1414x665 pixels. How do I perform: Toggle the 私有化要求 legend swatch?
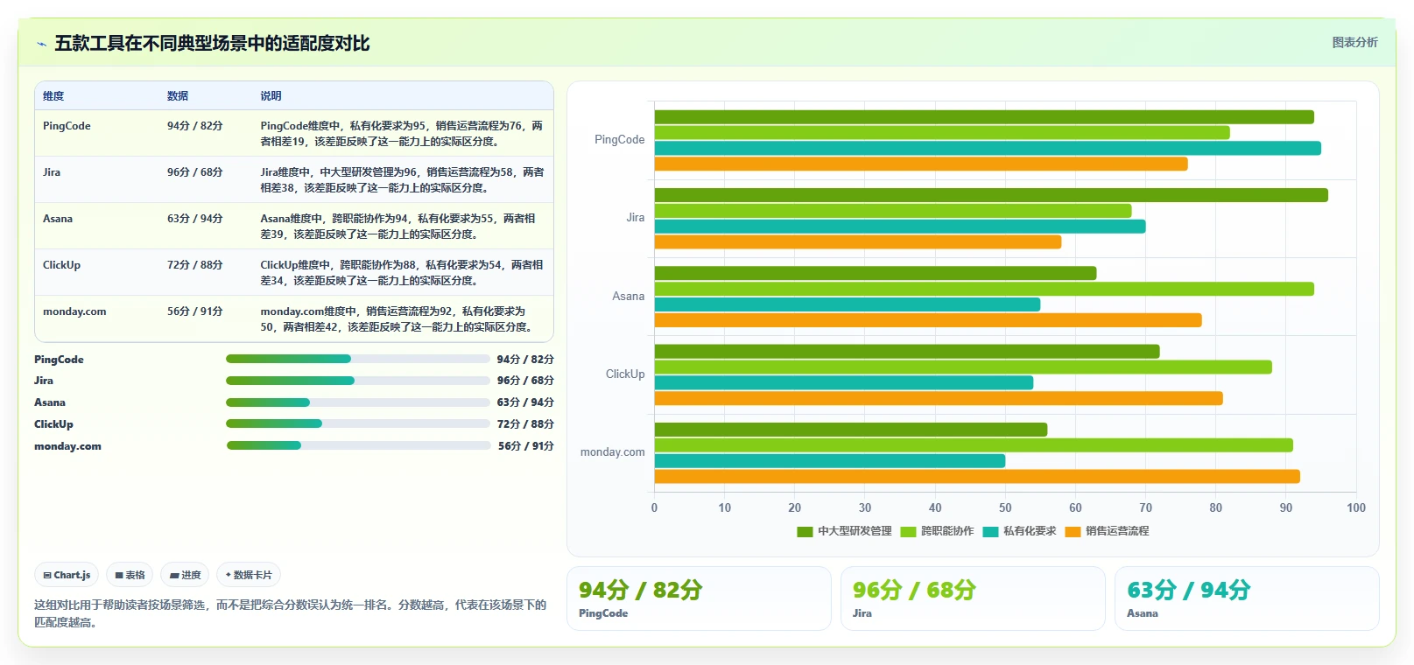point(990,531)
